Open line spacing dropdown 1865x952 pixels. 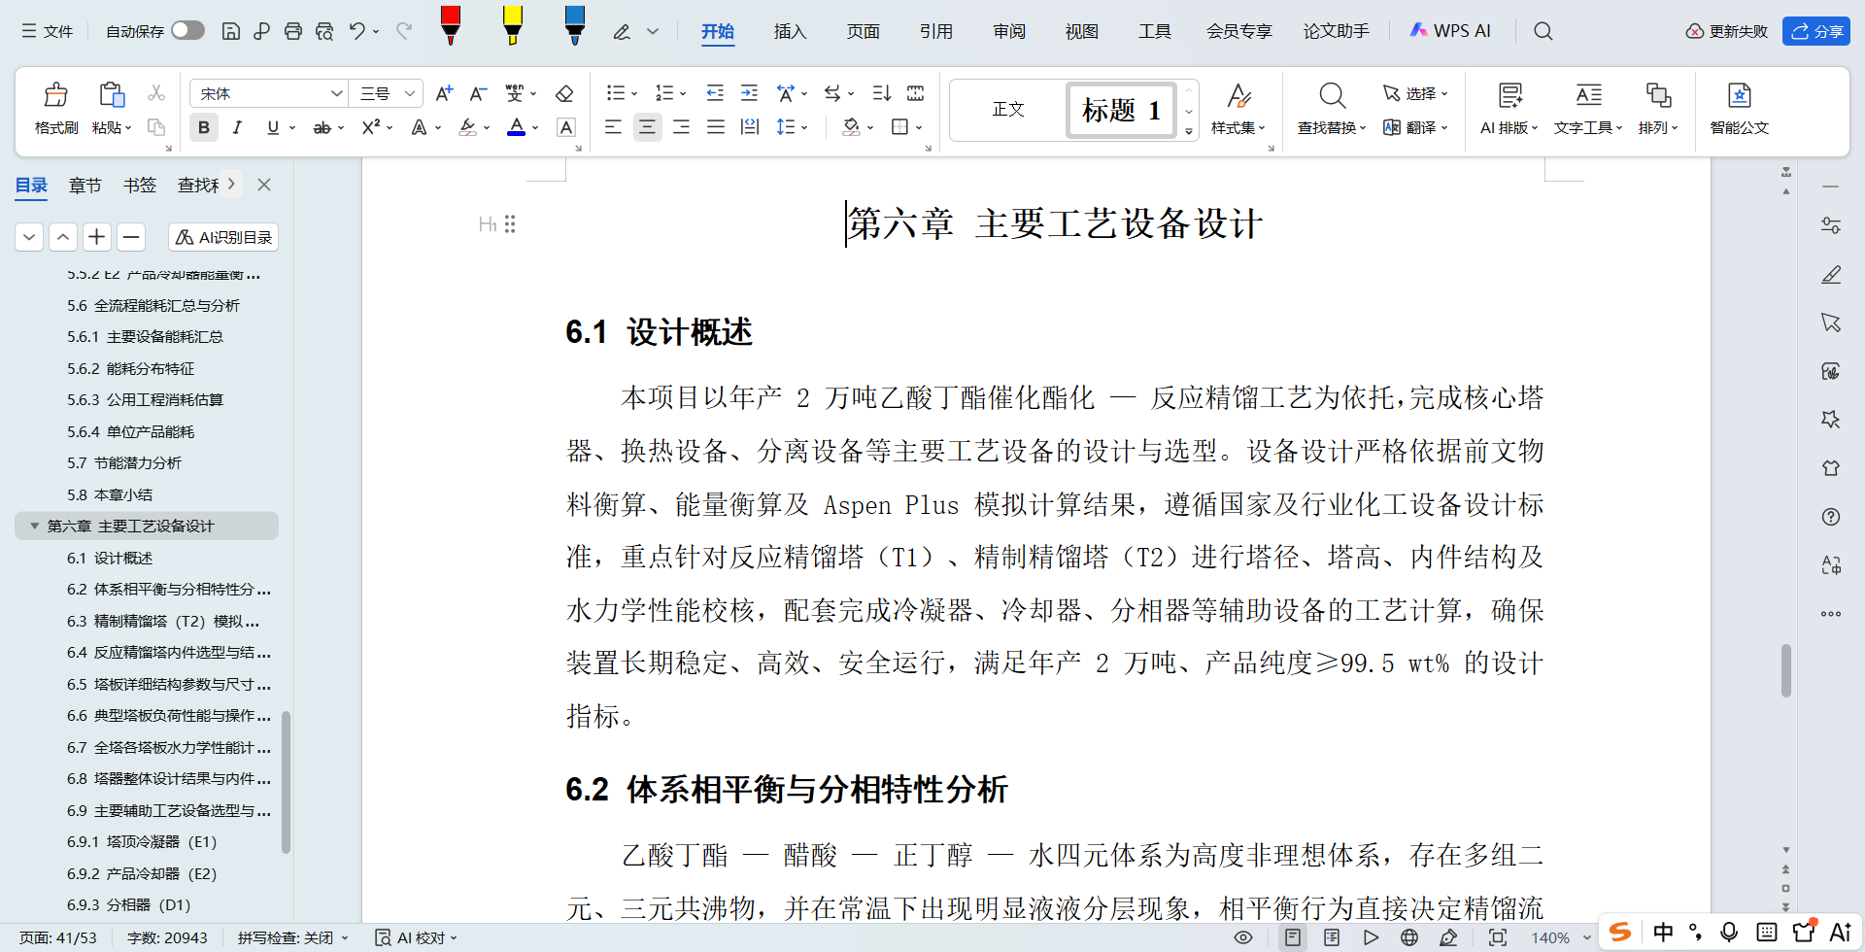click(805, 127)
